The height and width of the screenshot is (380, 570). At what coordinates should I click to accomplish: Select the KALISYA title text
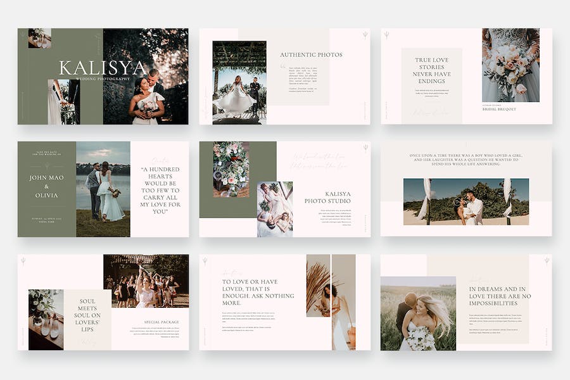[103, 67]
